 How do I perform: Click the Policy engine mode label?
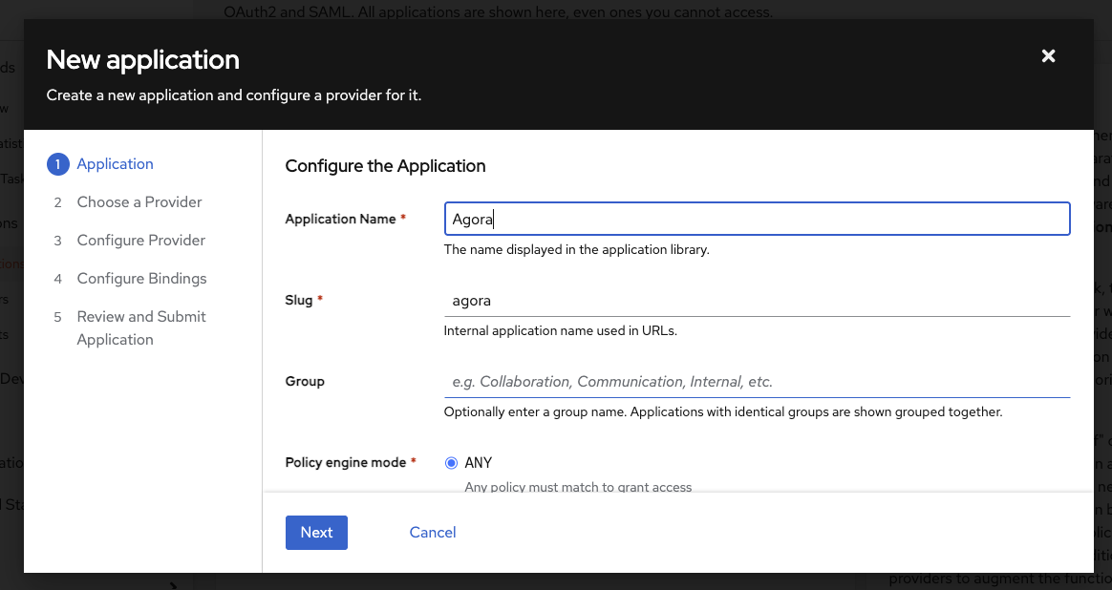pyautogui.click(x=346, y=463)
